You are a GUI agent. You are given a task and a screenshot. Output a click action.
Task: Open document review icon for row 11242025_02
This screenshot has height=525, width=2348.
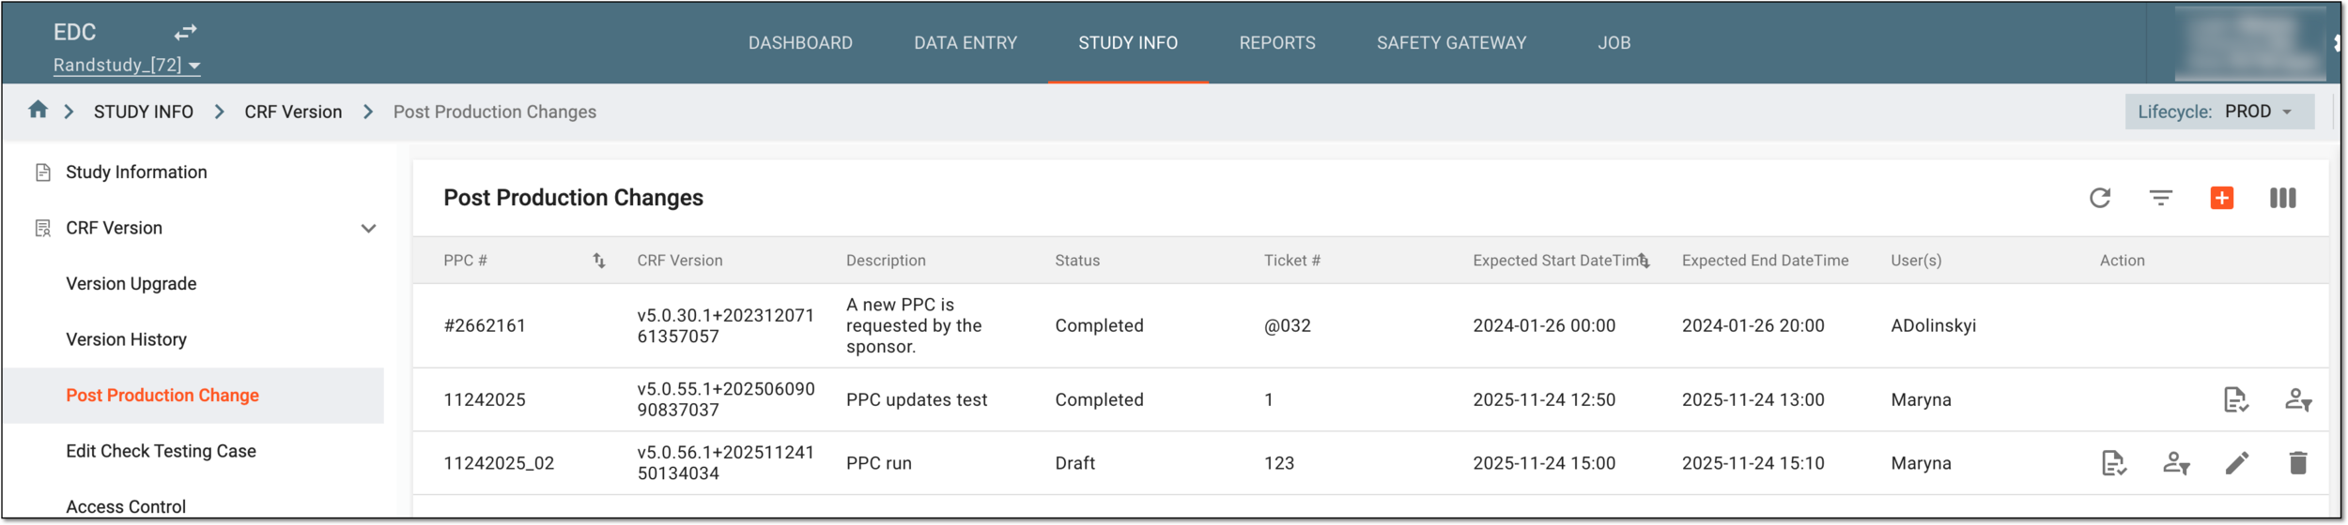[2114, 464]
